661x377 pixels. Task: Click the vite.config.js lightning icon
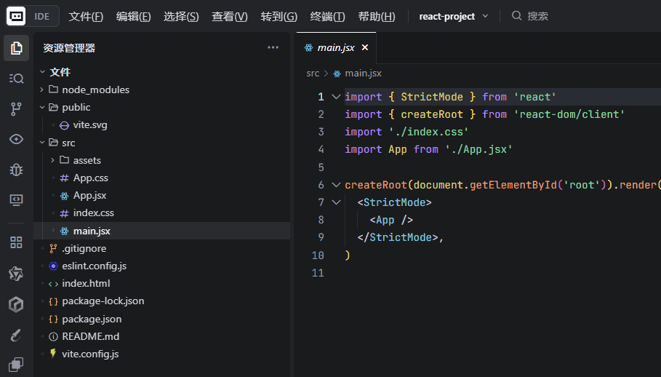coord(52,354)
